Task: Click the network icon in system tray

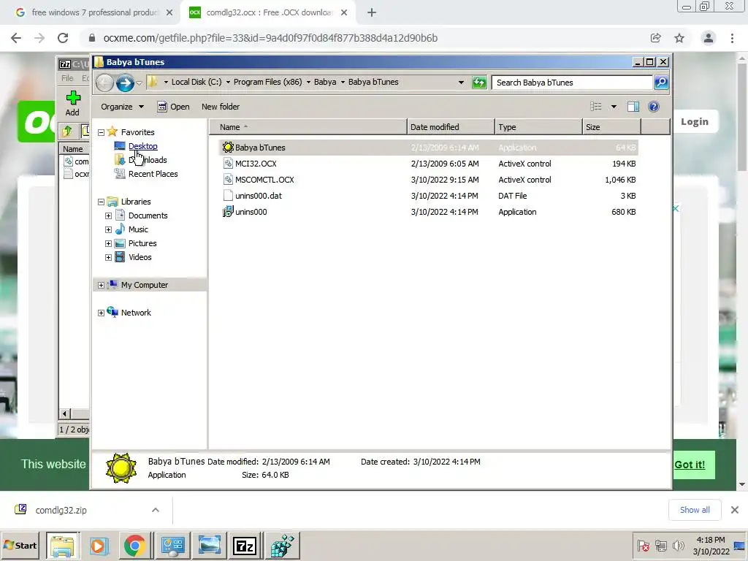Action: tap(660, 545)
